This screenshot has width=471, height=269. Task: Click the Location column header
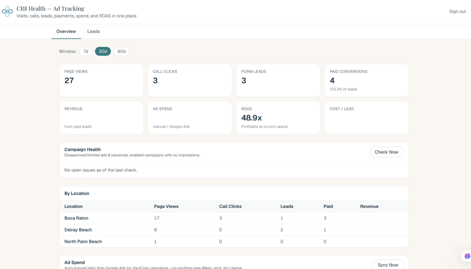point(73,206)
